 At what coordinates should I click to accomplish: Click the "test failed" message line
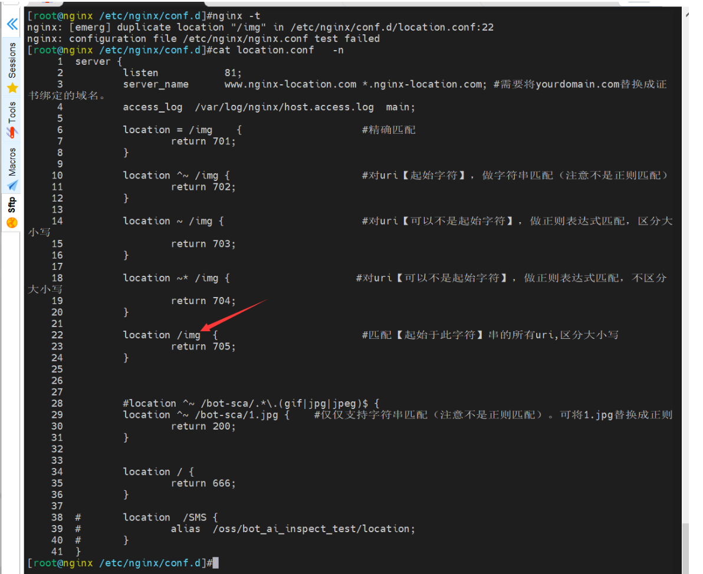pos(203,38)
